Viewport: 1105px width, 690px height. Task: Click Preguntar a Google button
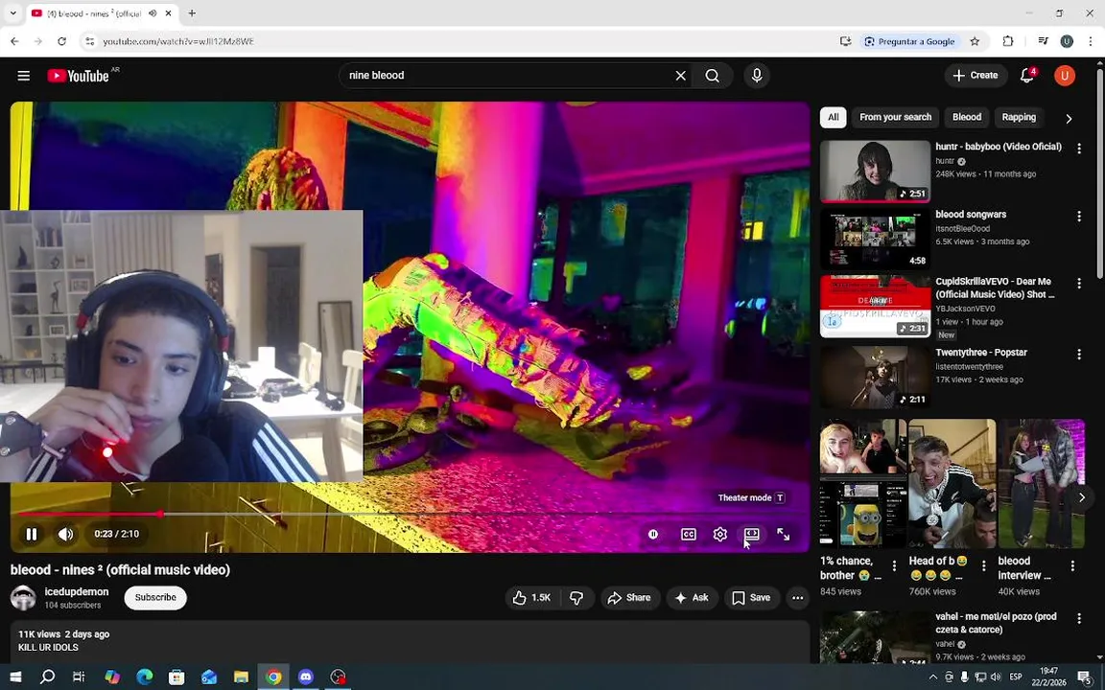[x=909, y=41]
